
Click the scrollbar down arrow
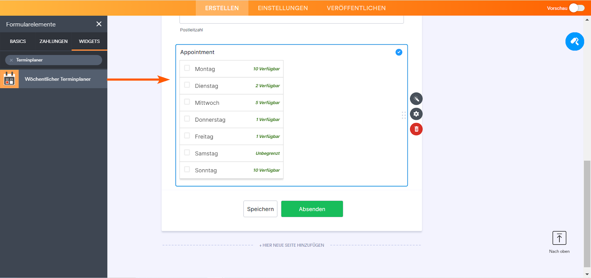[587, 275]
